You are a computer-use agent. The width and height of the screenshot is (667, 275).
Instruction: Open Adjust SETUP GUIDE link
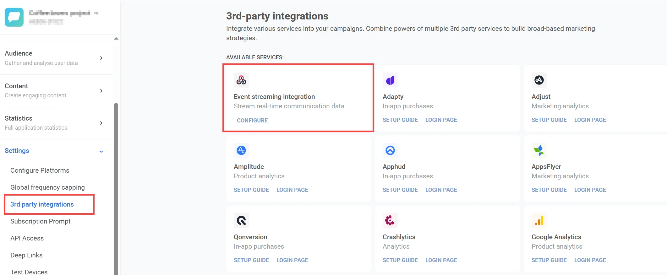[549, 120]
